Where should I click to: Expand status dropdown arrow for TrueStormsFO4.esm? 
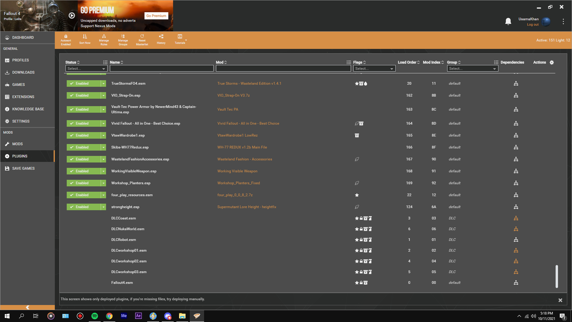coord(103,83)
